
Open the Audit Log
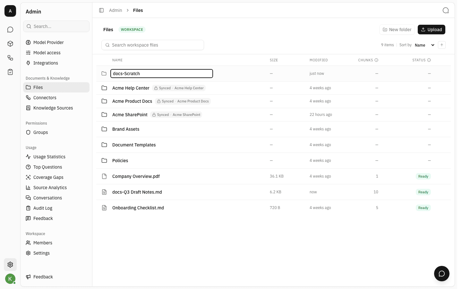click(x=56, y=208)
